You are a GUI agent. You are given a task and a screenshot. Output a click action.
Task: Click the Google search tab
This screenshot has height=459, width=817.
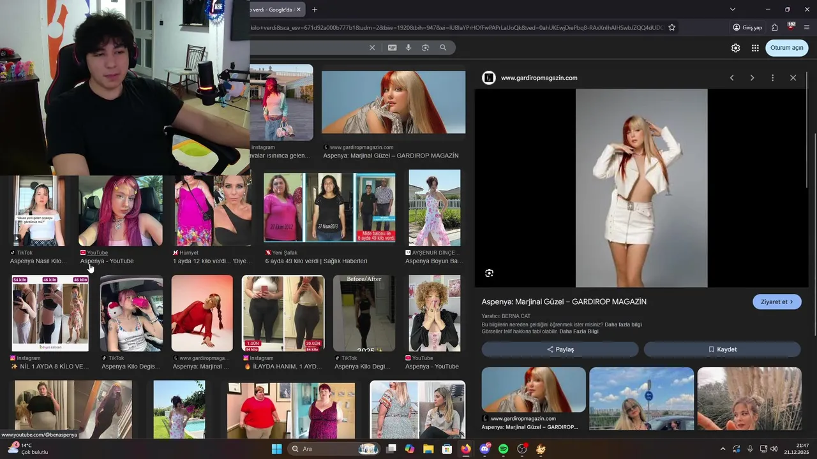[274, 10]
